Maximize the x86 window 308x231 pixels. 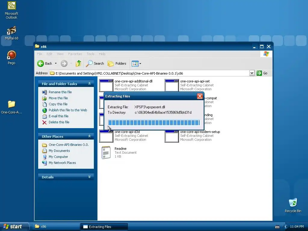click(262, 47)
